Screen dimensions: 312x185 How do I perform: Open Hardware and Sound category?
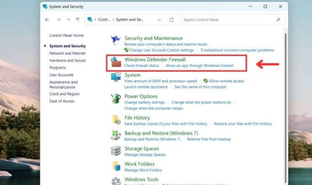pyautogui.click(x=67, y=60)
